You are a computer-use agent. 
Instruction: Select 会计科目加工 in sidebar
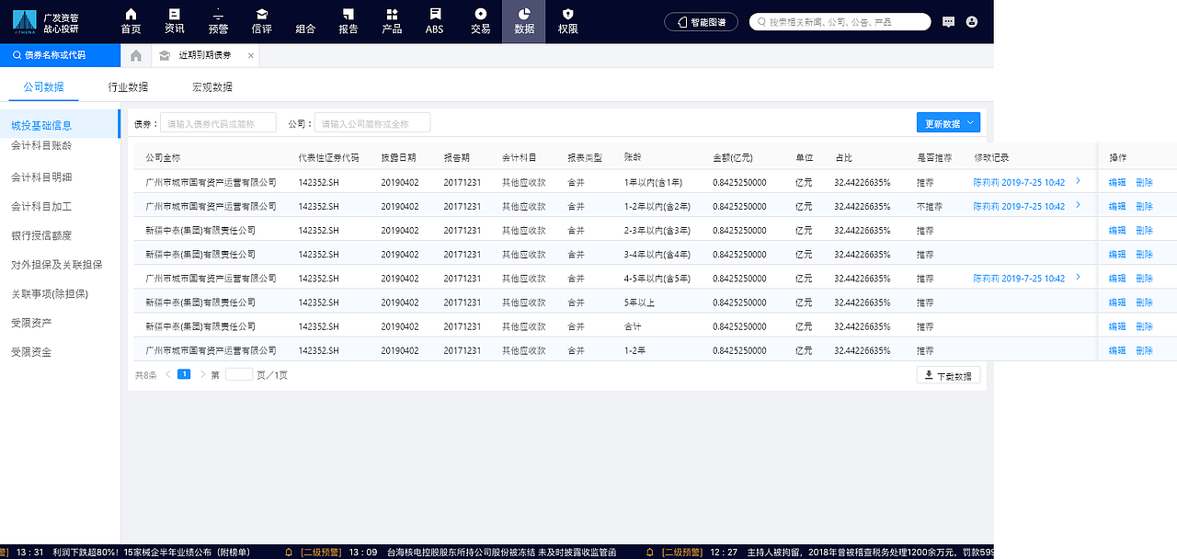click(x=41, y=207)
